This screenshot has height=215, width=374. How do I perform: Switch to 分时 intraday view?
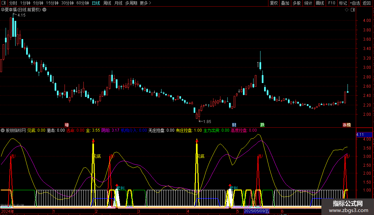pos(13,3)
